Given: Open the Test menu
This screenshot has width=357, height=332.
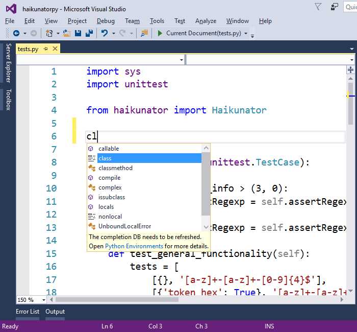Looking at the screenshot, I should (x=180, y=21).
